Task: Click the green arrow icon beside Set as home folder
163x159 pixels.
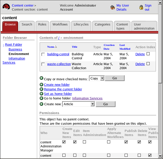Action: (x=41, y=94)
